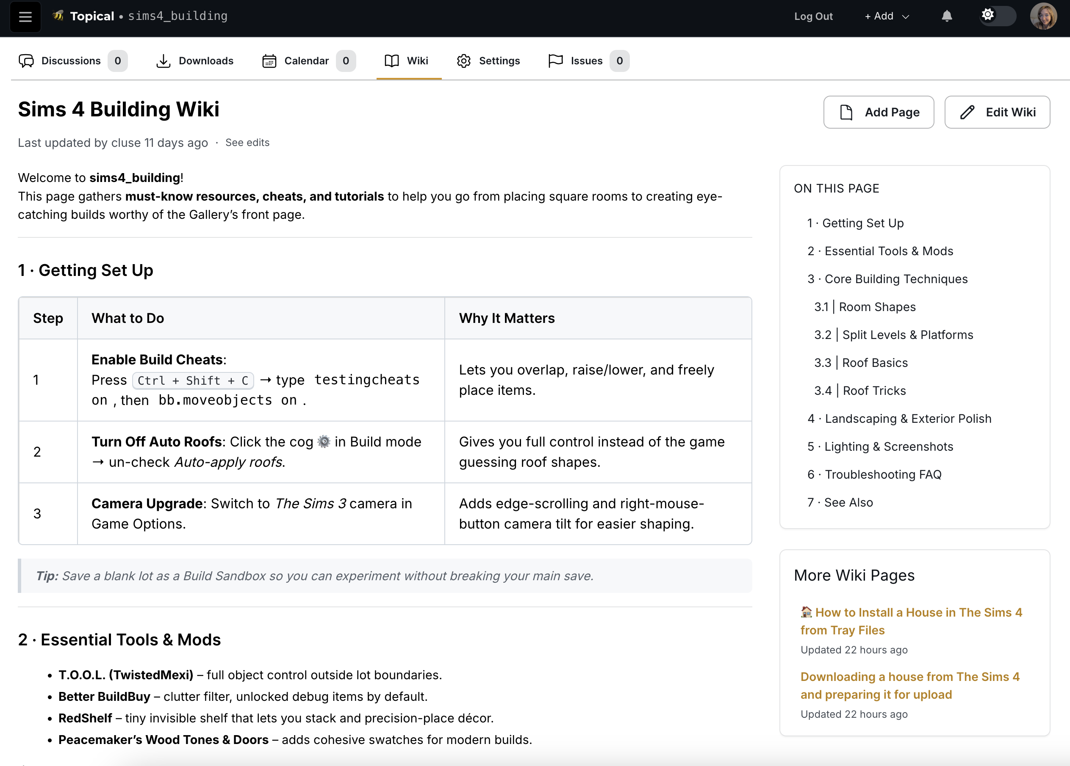The height and width of the screenshot is (766, 1070).
Task: Click the cog emoji in Auto Roofs row
Action: (324, 442)
